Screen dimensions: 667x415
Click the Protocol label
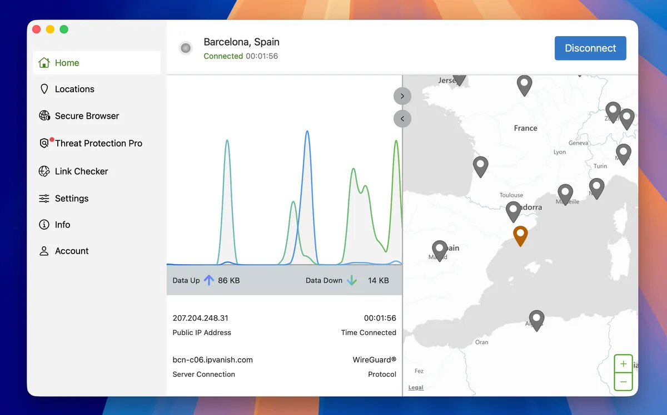[382, 374]
